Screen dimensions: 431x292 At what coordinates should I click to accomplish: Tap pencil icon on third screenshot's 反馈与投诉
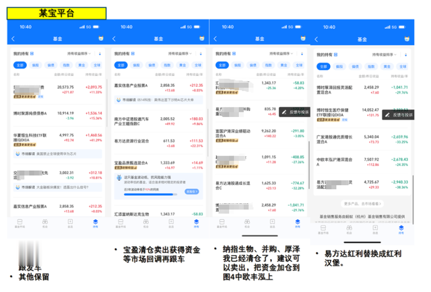(x=285, y=113)
